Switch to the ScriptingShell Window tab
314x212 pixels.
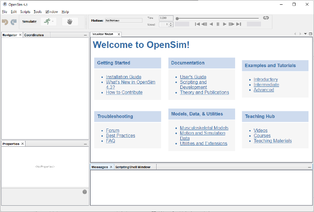click(133, 167)
